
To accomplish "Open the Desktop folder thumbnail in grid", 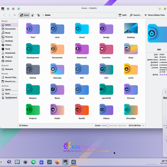I will click(x=131, y=28).
